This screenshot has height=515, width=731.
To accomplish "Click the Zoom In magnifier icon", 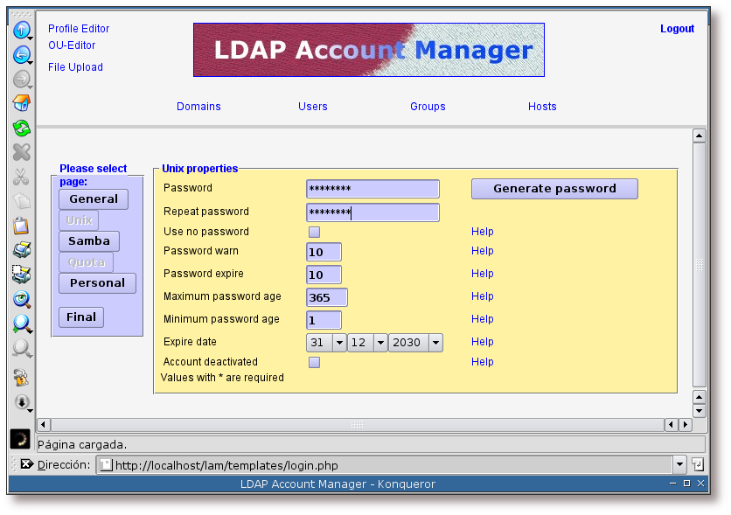I will (21, 324).
